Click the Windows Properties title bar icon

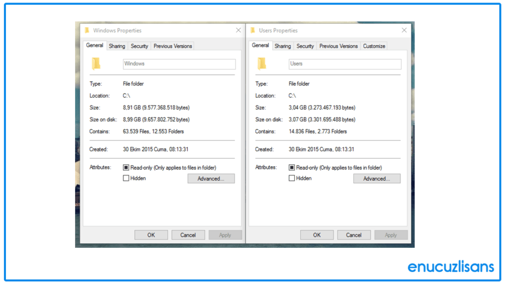(88, 30)
